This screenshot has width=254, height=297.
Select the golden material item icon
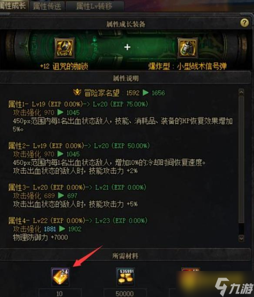[60, 277]
